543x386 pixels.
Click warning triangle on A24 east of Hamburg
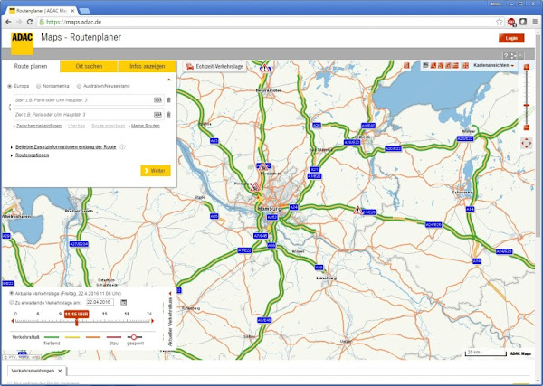(357, 211)
